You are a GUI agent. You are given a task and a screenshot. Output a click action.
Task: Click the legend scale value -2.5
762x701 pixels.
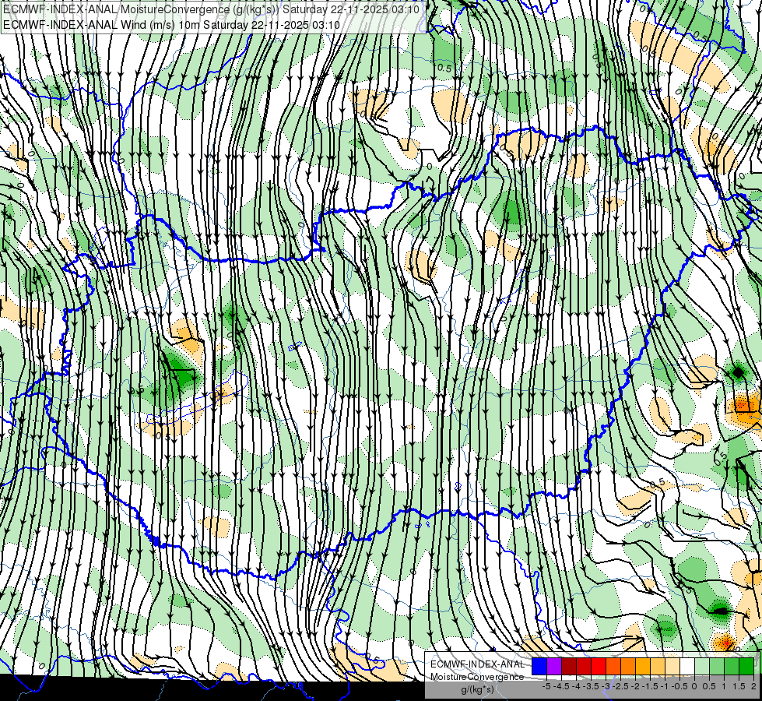[x=619, y=686]
